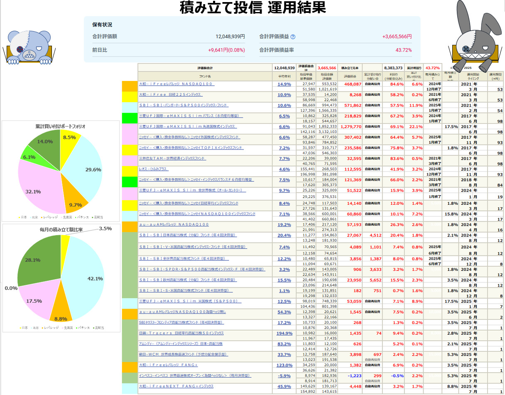Open 大和－iFreeレバレッジ NASDAQ100 fund link
505x395 pixels.
pos(176,84)
